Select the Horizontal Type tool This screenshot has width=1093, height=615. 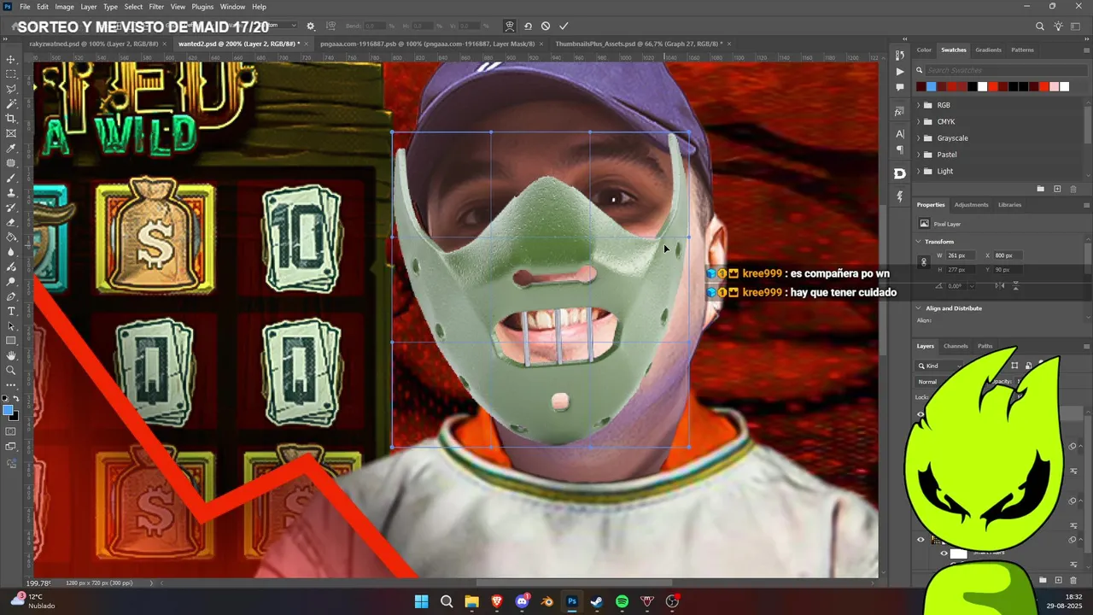tap(11, 311)
